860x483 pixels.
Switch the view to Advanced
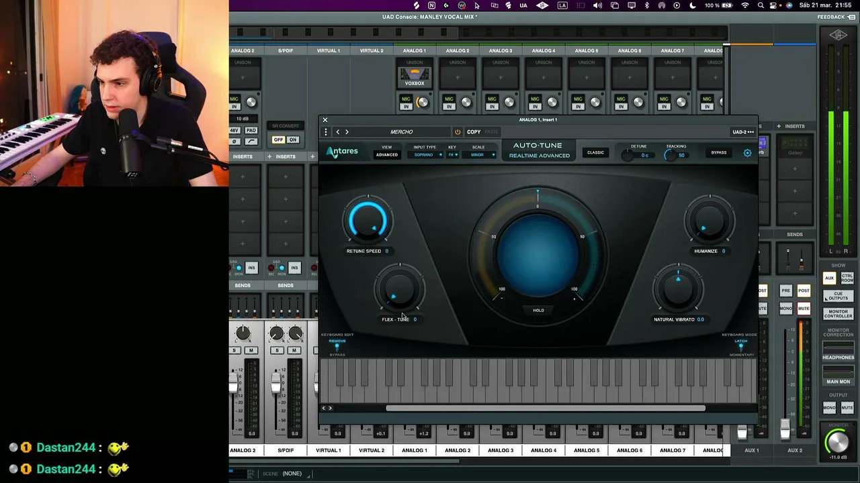(387, 155)
